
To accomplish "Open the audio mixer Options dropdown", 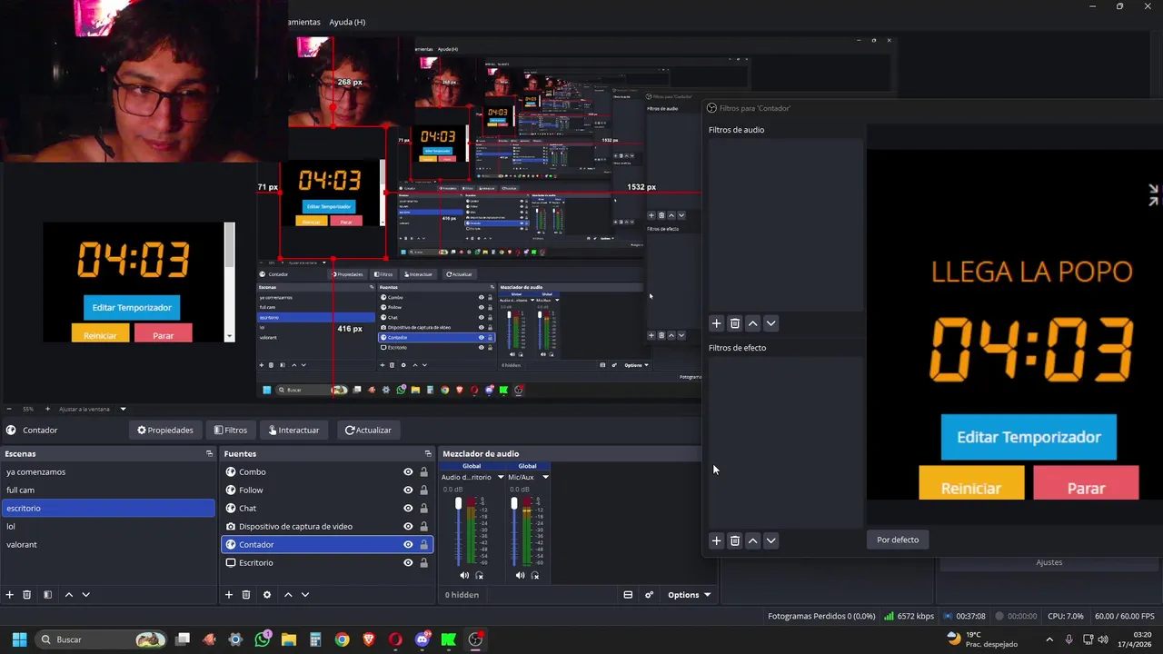I will coord(689,595).
